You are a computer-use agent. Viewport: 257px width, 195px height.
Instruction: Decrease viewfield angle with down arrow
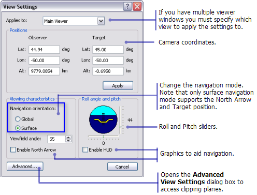click(68, 141)
